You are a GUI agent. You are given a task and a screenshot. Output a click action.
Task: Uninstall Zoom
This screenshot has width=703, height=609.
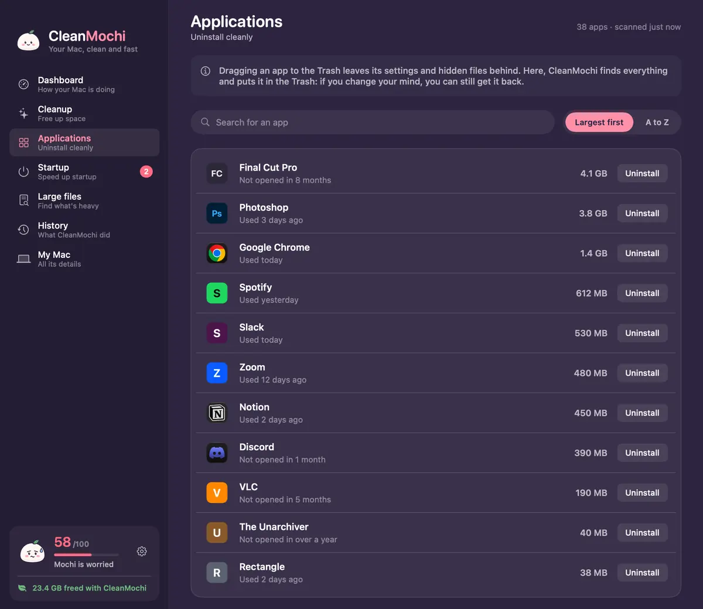click(642, 373)
